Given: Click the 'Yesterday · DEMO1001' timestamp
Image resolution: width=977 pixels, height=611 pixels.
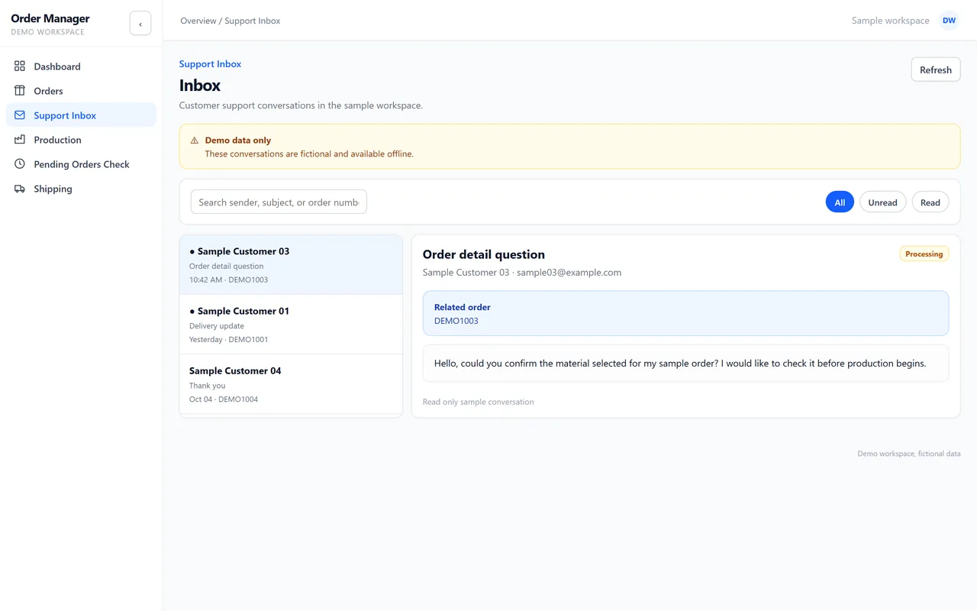Looking at the screenshot, I should [229, 340].
